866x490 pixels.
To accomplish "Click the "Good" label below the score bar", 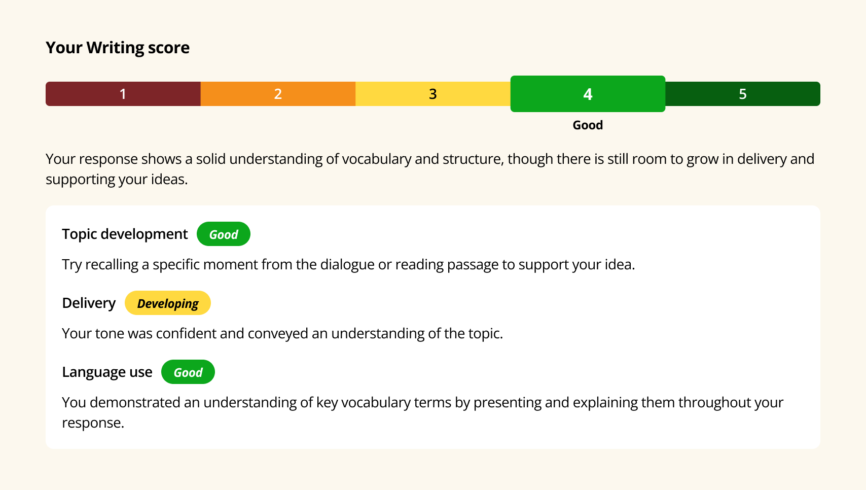I will click(588, 125).
